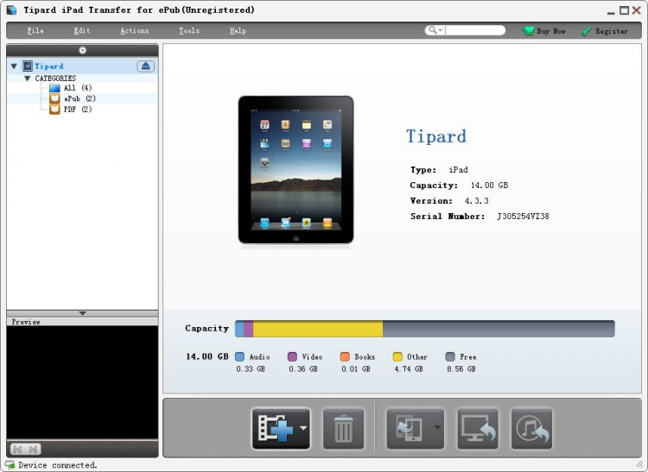Click the Free gray color swatch
648x472 pixels.
click(450, 357)
